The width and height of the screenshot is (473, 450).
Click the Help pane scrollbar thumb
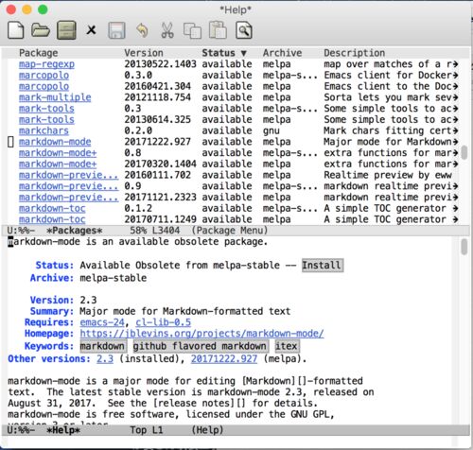click(464, 247)
